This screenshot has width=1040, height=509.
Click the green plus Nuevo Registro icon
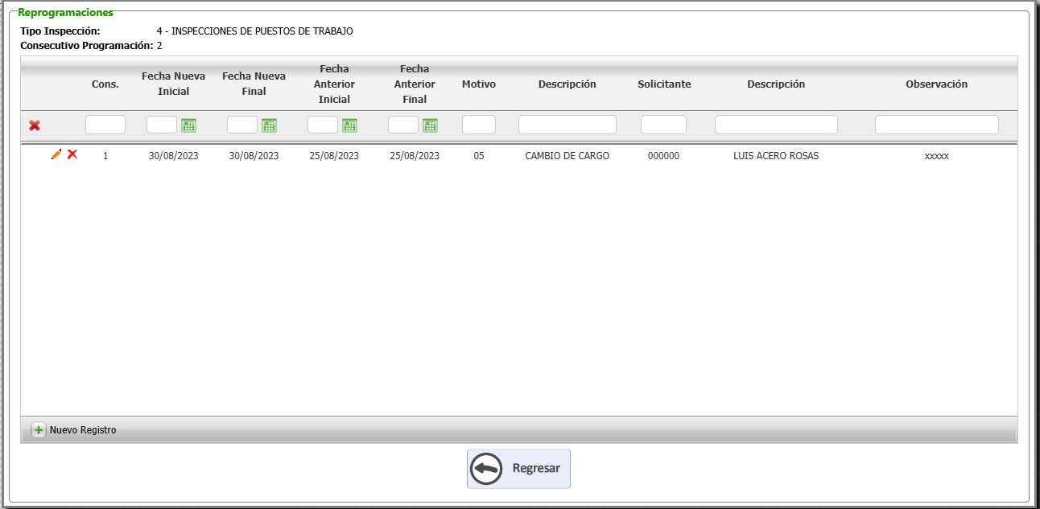tap(39, 430)
